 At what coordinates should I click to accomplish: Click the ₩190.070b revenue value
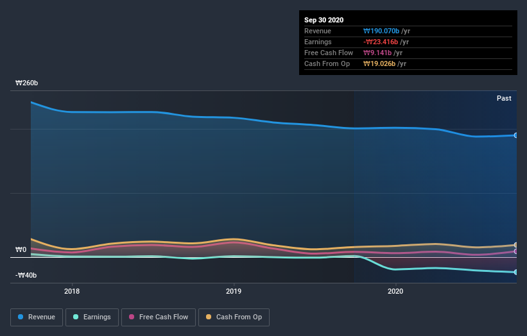pos(381,31)
